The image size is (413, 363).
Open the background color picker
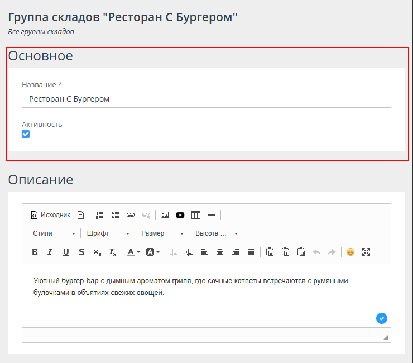click(x=153, y=252)
